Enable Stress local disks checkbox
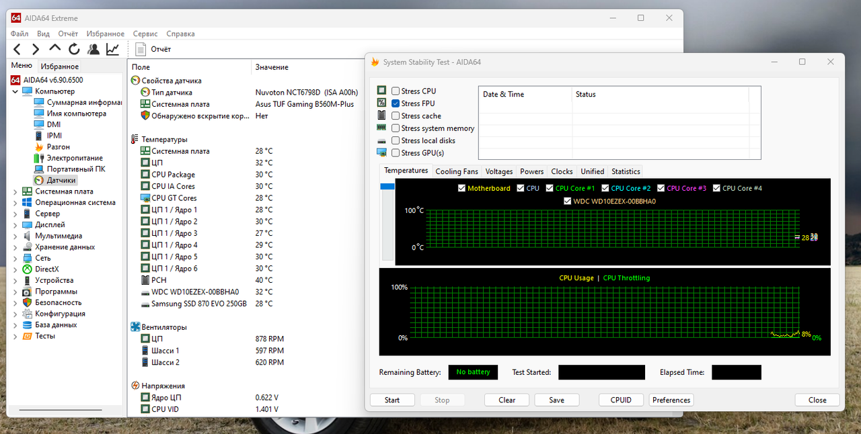Viewport: 861px width, 434px height. 396,140
